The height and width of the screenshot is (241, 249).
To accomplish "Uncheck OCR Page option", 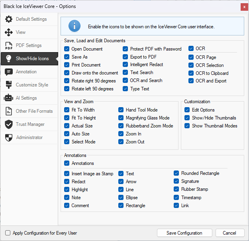I will (x=191, y=57).
